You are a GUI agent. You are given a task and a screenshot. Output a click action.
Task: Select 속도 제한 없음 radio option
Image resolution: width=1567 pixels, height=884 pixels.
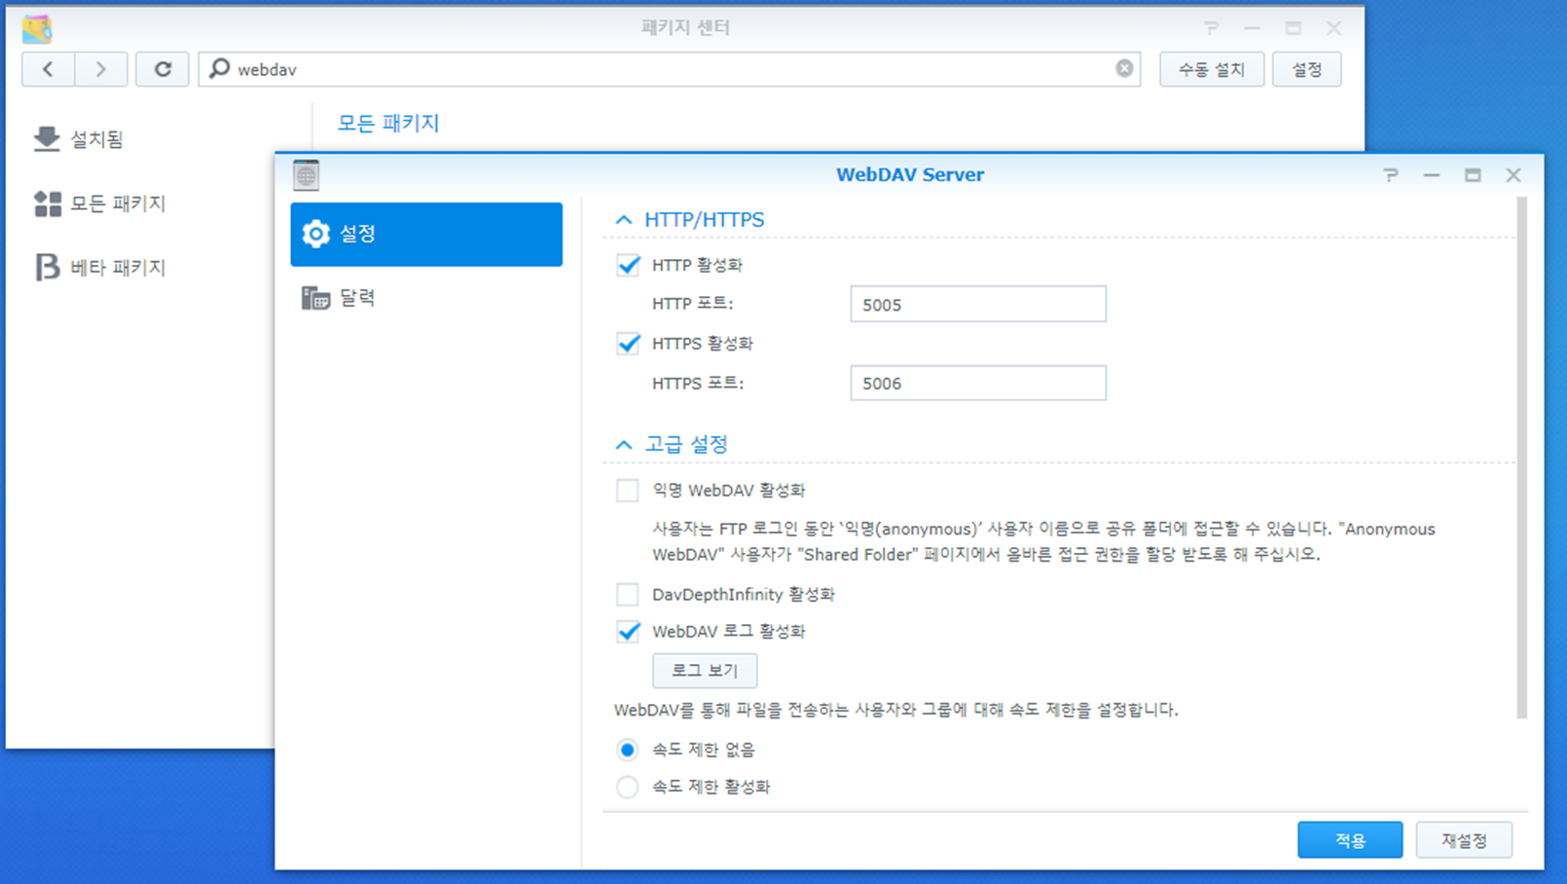pyautogui.click(x=628, y=750)
